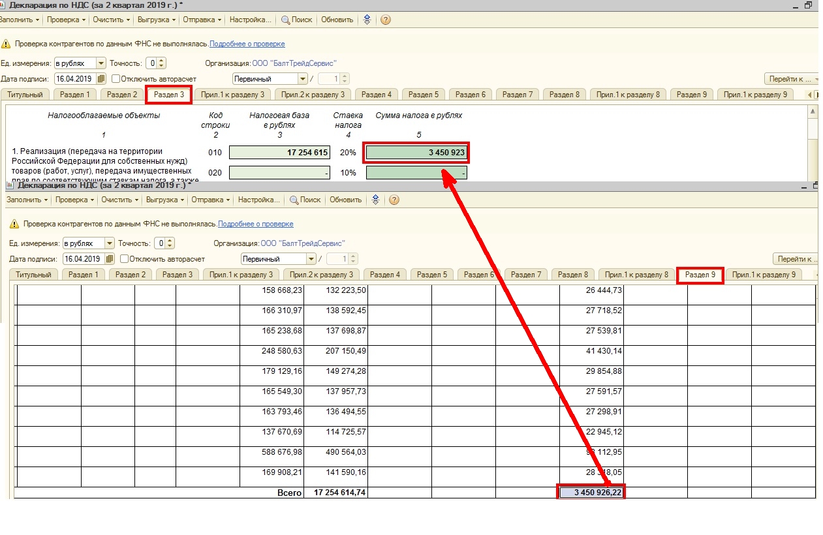Click the Поиск magnifier icon in lower window
823x535 pixels.
(x=294, y=200)
